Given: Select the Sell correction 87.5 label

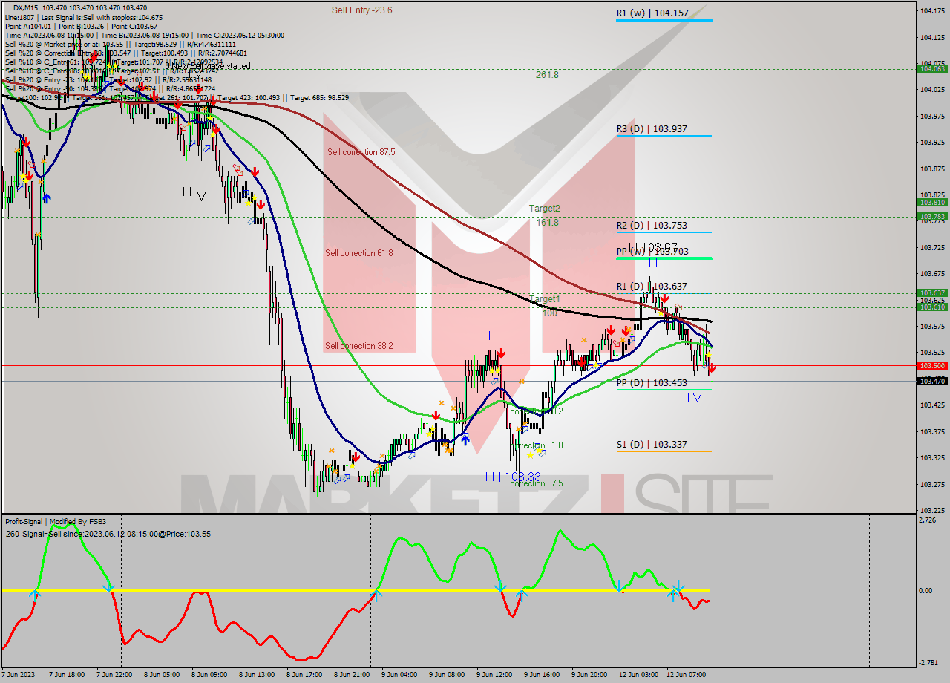Looking at the screenshot, I should pyautogui.click(x=361, y=152).
